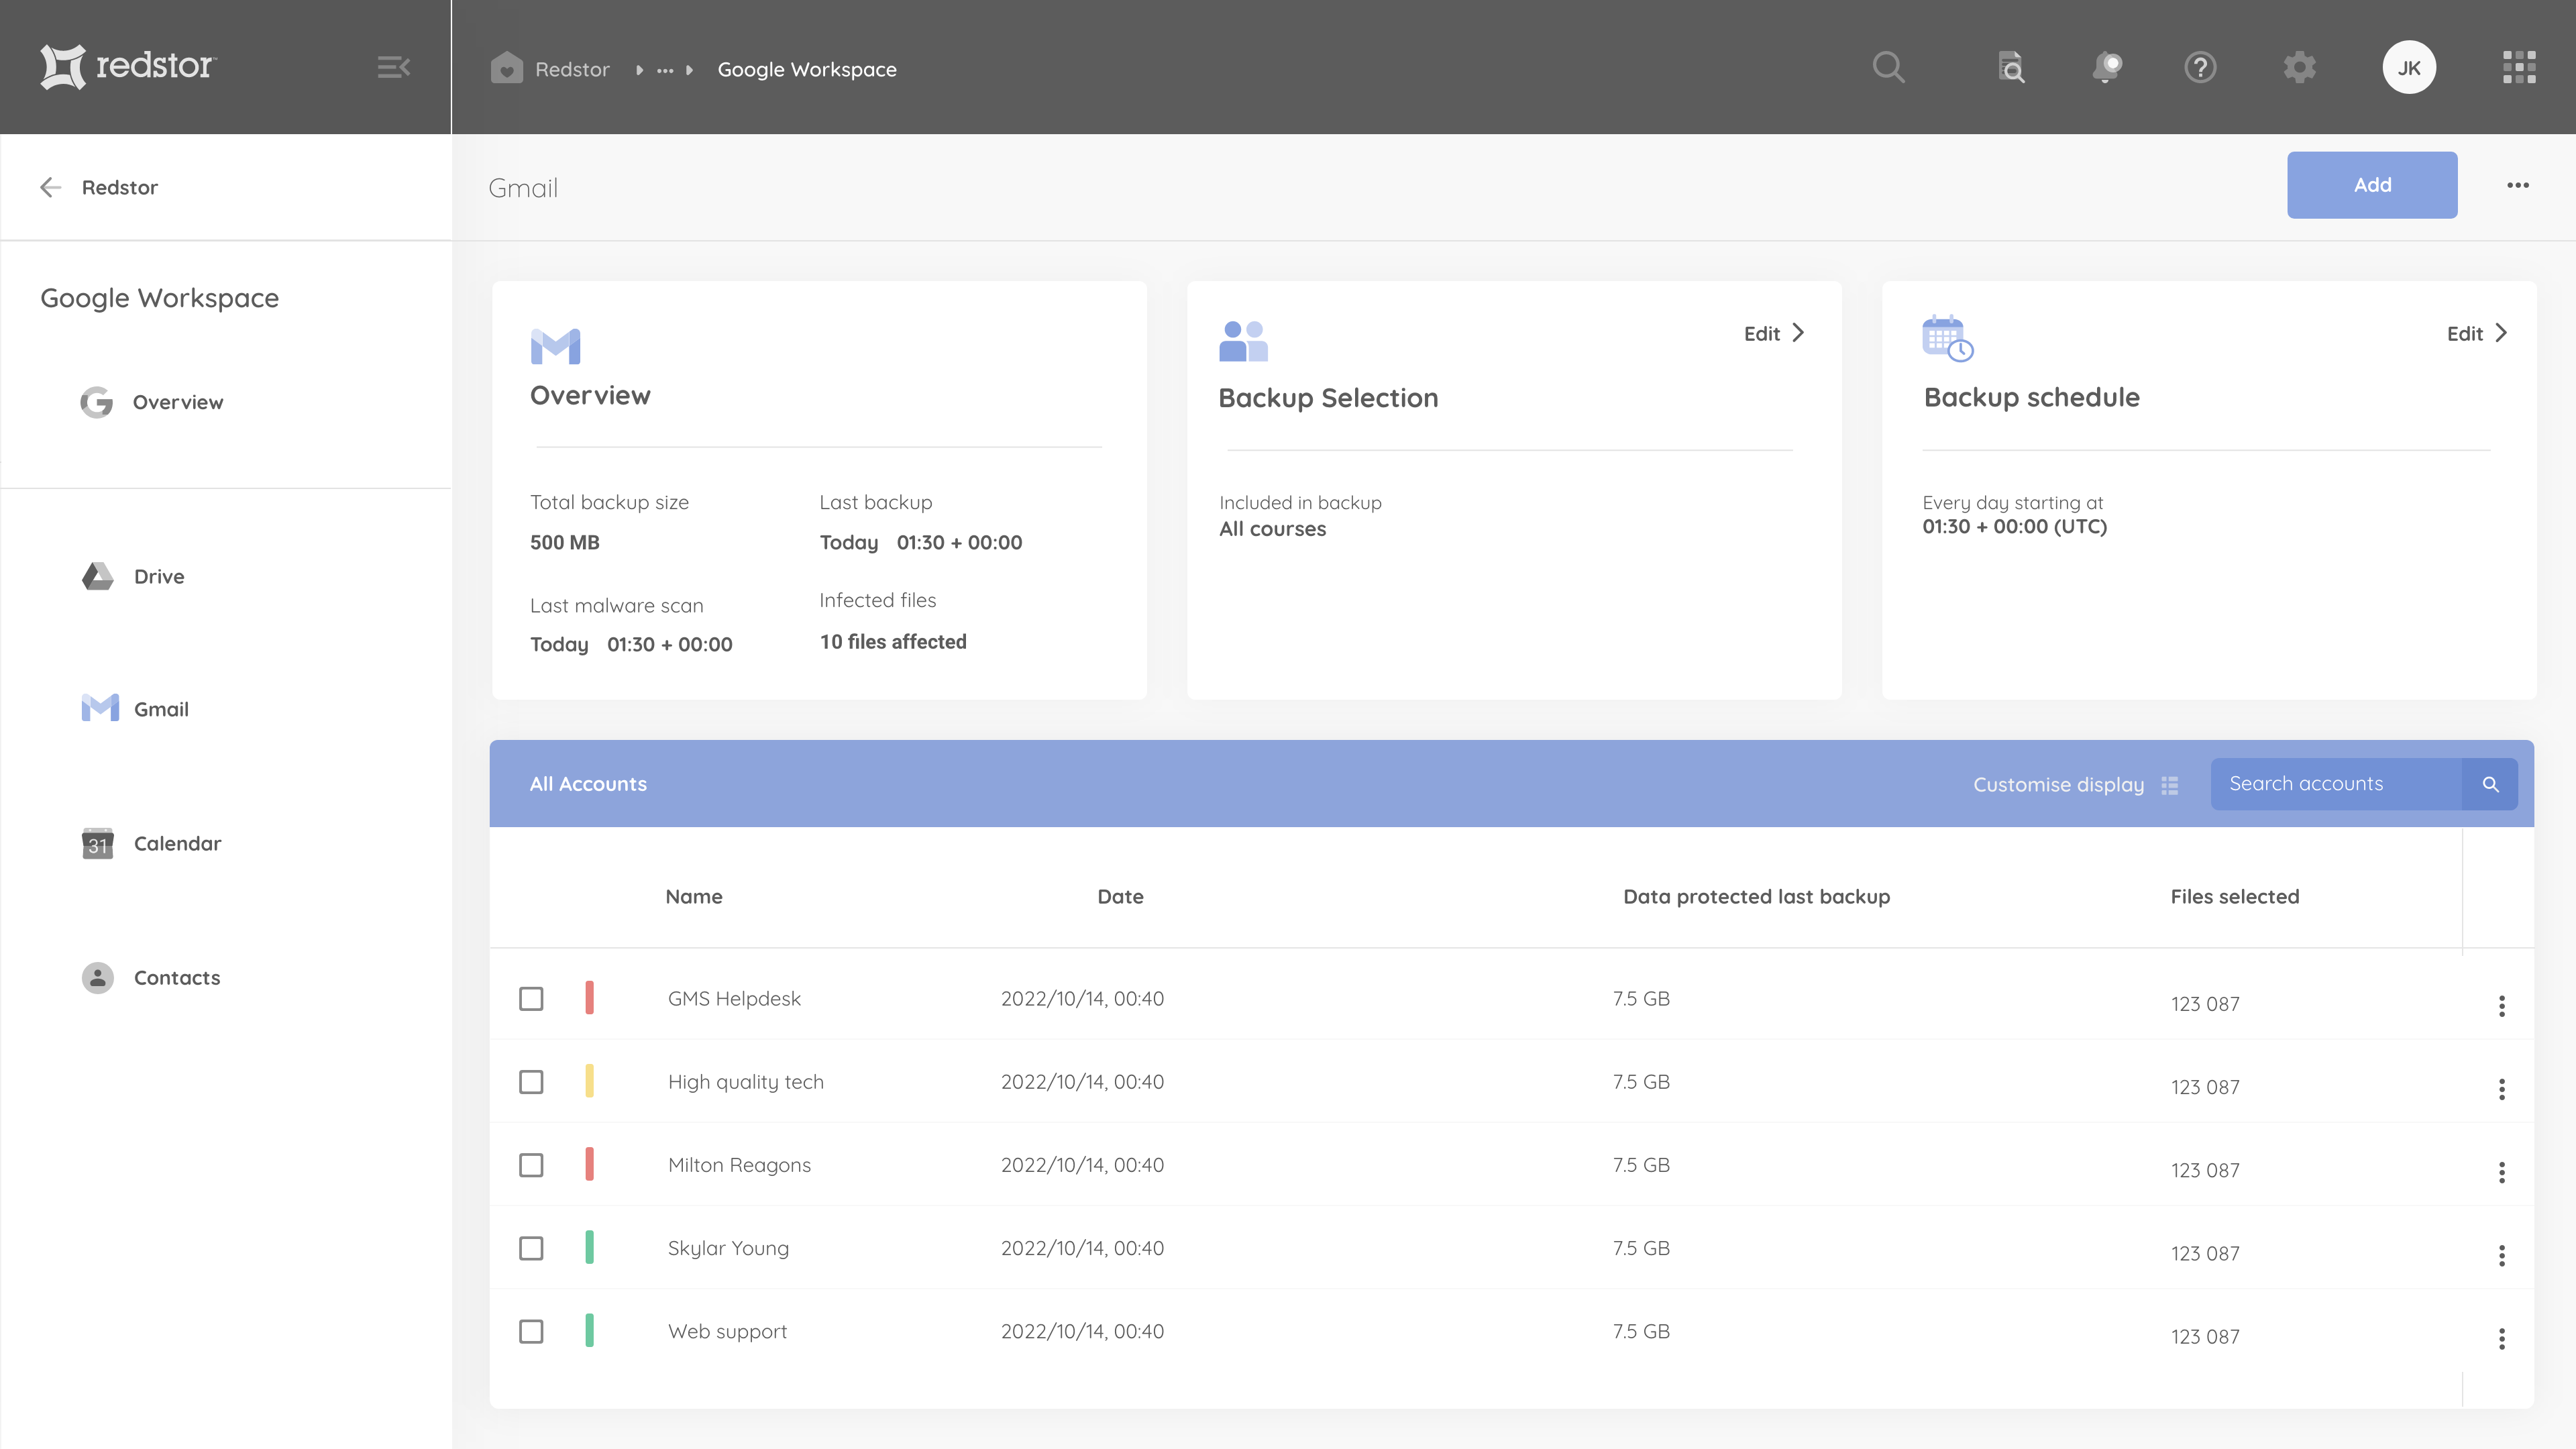The image size is (2576, 1449).
Task: Check the GMS Helpdesk checkbox
Action: click(531, 998)
